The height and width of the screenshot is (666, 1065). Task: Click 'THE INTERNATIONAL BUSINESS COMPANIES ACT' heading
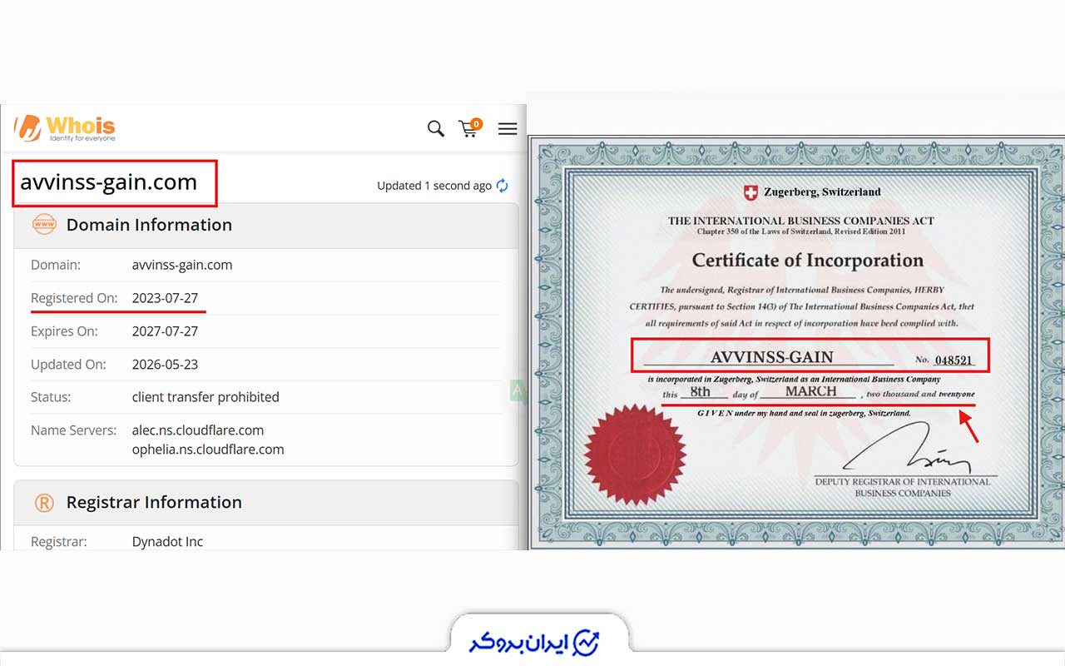pos(801,221)
